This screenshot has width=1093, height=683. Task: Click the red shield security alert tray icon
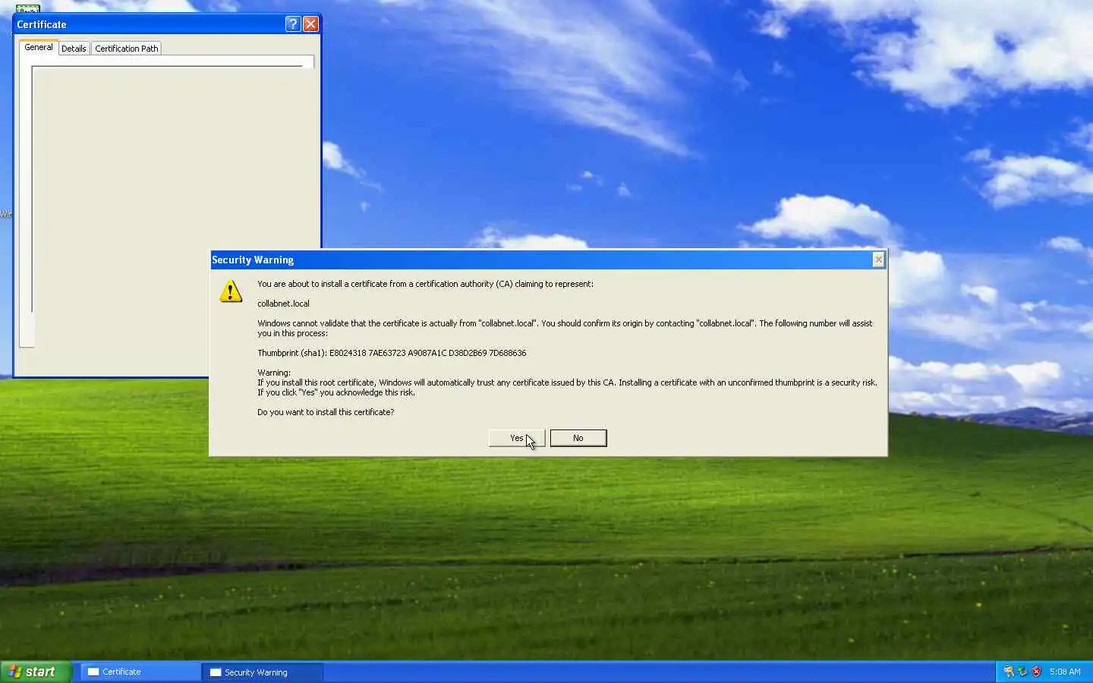point(1036,672)
